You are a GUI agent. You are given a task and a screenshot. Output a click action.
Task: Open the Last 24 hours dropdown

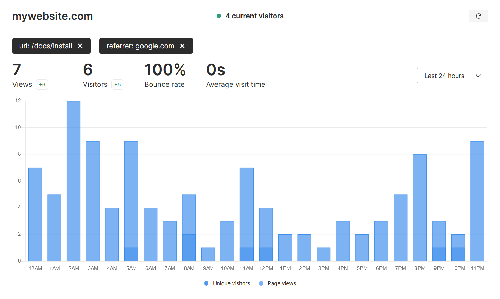pyautogui.click(x=452, y=76)
